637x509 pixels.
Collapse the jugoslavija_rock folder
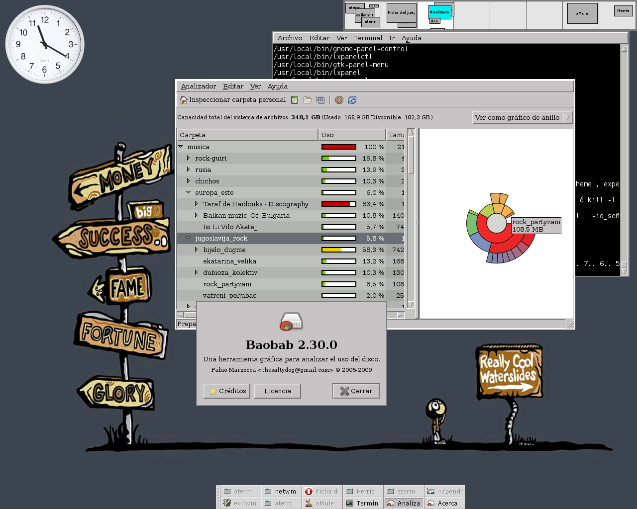tap(188, 238)
